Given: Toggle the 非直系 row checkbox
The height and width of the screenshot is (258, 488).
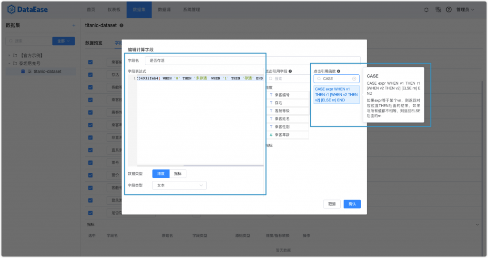Looking at the screenshot, I should pyautogui.click(x=90, y=138).
